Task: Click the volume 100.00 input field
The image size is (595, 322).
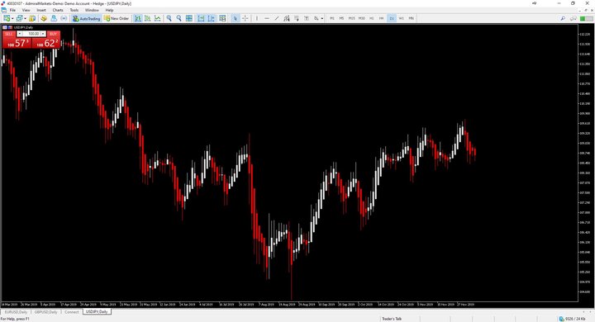Action: pos(31,34)
